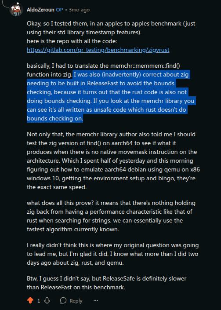Click the line here is the repo
The image size is (221, 310).
72,41
